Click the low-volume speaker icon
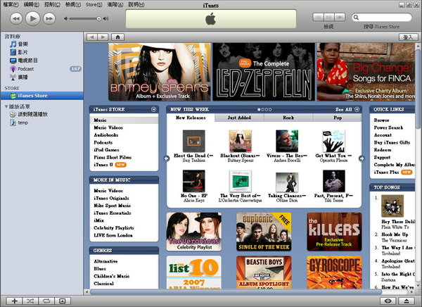The width and height of the screenshot is (422, 307). tap(66, 18)
